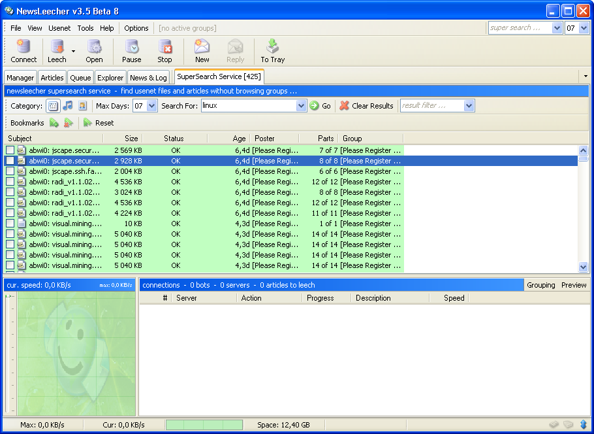Click the result filter text field
Image resolution: width=594 pixels, height=434 pixels.
coord(432,106)
